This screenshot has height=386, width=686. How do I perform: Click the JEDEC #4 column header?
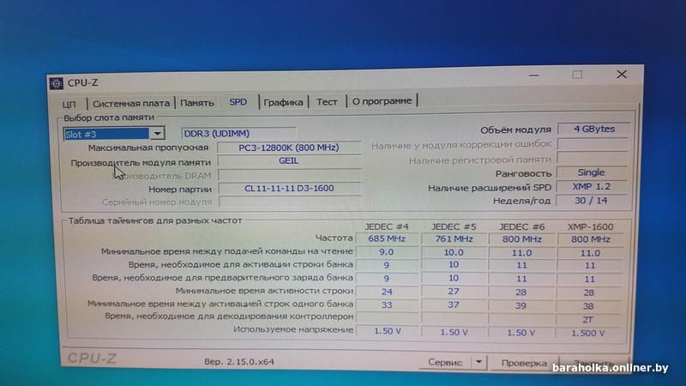coord(387,226)
